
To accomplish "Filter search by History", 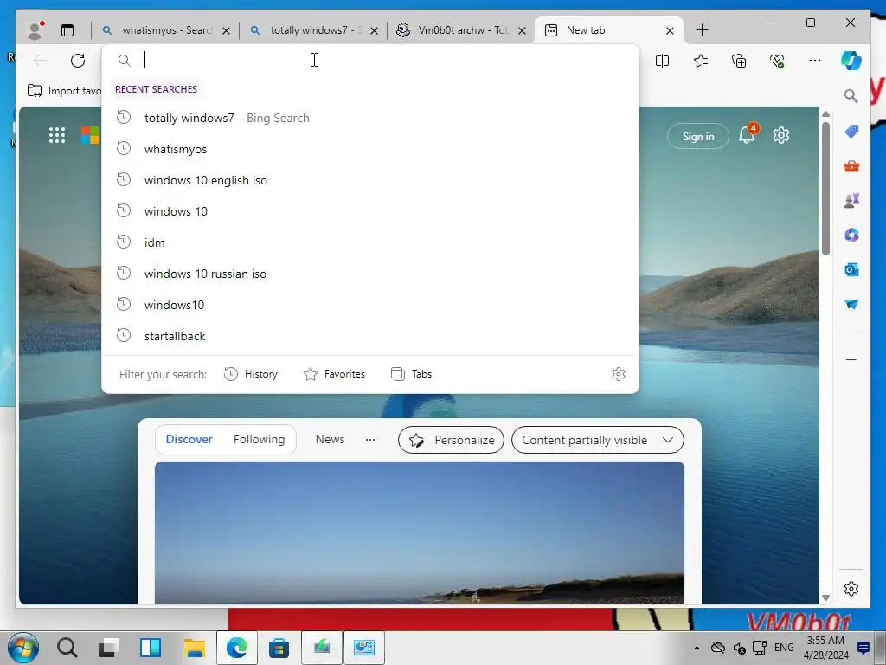I will tap(251, 374).
